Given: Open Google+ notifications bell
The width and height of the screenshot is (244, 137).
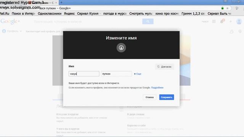Looking at the screenshot, I should click(222, 21).
